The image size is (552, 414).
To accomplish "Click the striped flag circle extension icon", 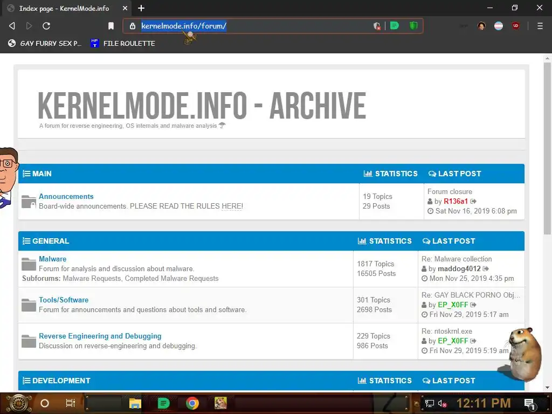I will [x=499, y=26].
